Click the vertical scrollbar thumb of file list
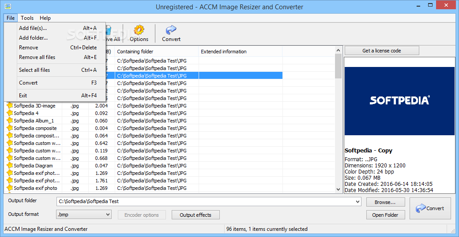Viewport: 459px width, 237px height. click(339, 66)
